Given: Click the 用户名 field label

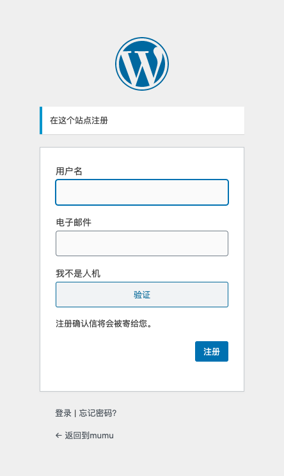Looking at the screenshot, I should click(x=69, y=171).
